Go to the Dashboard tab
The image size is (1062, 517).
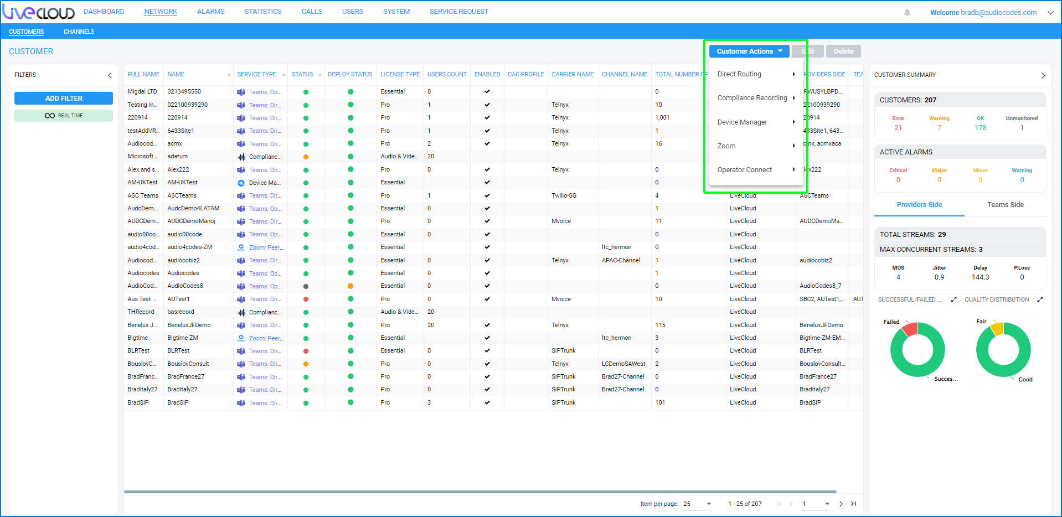coord(104,12)
